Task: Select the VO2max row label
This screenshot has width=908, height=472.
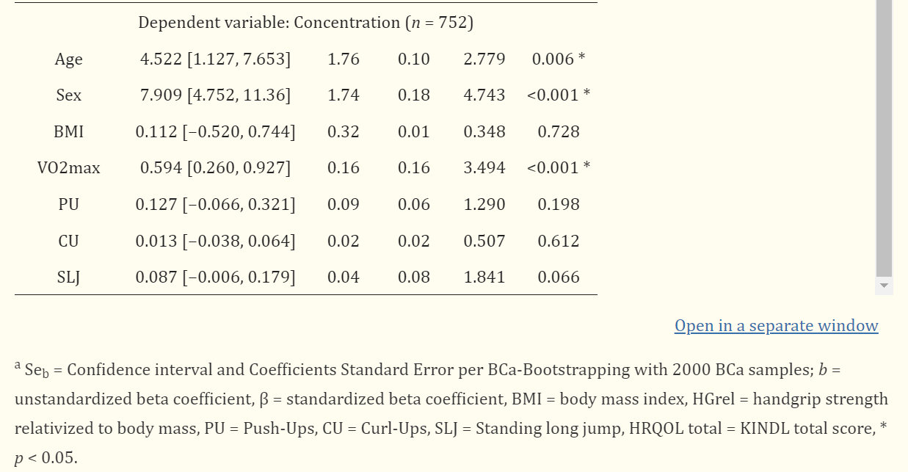Action: pyautogui.click(x=68, y=168)
